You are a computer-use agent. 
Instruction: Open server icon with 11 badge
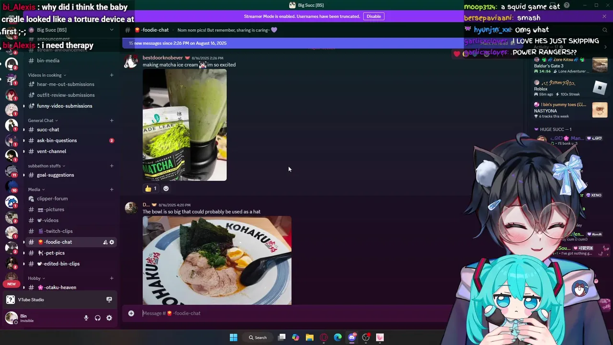click(x=11, y=172)
